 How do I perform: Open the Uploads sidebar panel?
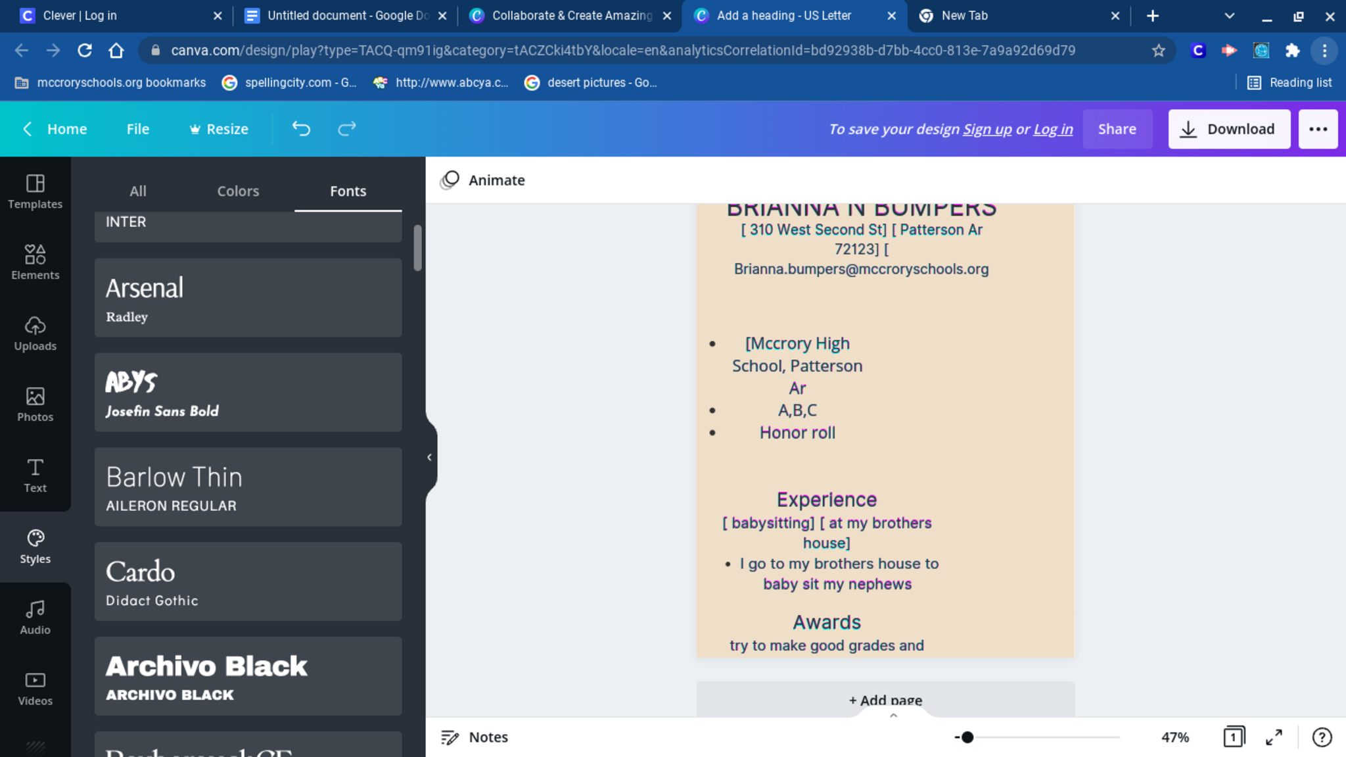(35, 333)
